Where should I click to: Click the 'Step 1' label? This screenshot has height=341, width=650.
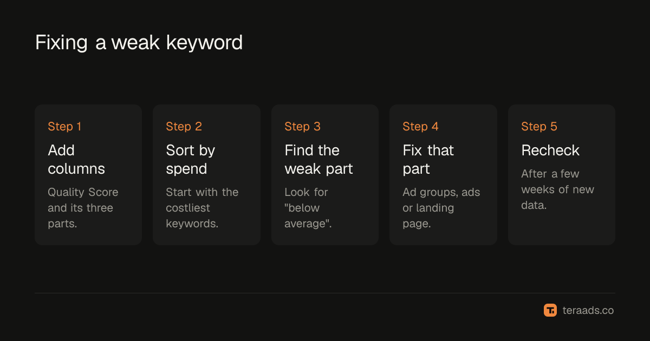pos(64,127)
